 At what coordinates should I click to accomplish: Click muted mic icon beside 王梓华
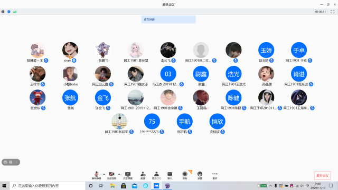[43, 84]
